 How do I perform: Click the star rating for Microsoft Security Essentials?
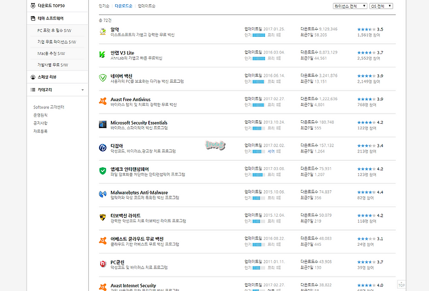(x=366, y=123)
